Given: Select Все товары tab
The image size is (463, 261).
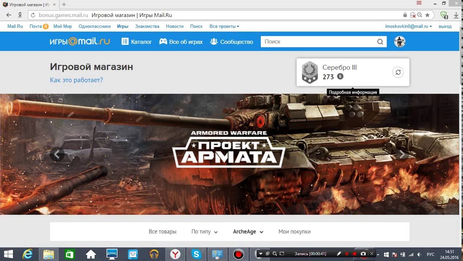Looking at the screenshot, I should (x=163, y=232).
